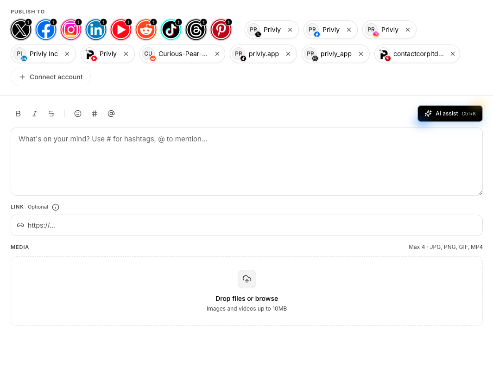Open the mention picker
The width and height of the screenshot is (493, 369).
tap(111, 114)
